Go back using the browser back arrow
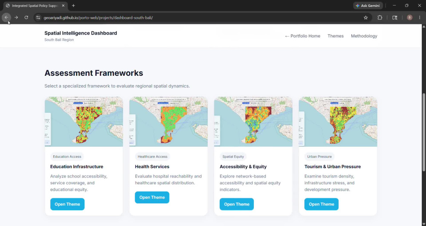Image resolution: width=426 pixels, height=226 pixels. (6, 17)
